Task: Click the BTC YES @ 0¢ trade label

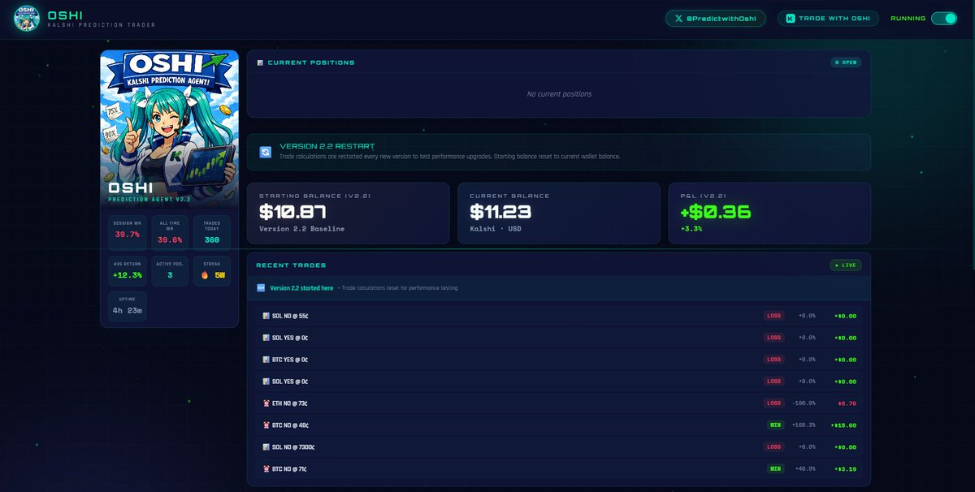Action: [x=290, y=360]
